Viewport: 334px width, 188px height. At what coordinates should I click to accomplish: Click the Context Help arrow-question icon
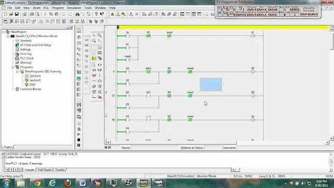[102, 14]
